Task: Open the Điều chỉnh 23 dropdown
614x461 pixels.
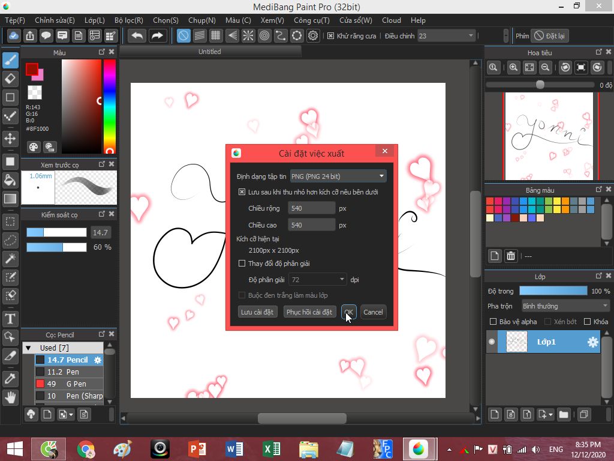Action: point(446,35)
